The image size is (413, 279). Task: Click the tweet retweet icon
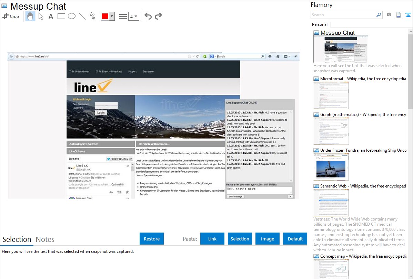pos(119,192)
